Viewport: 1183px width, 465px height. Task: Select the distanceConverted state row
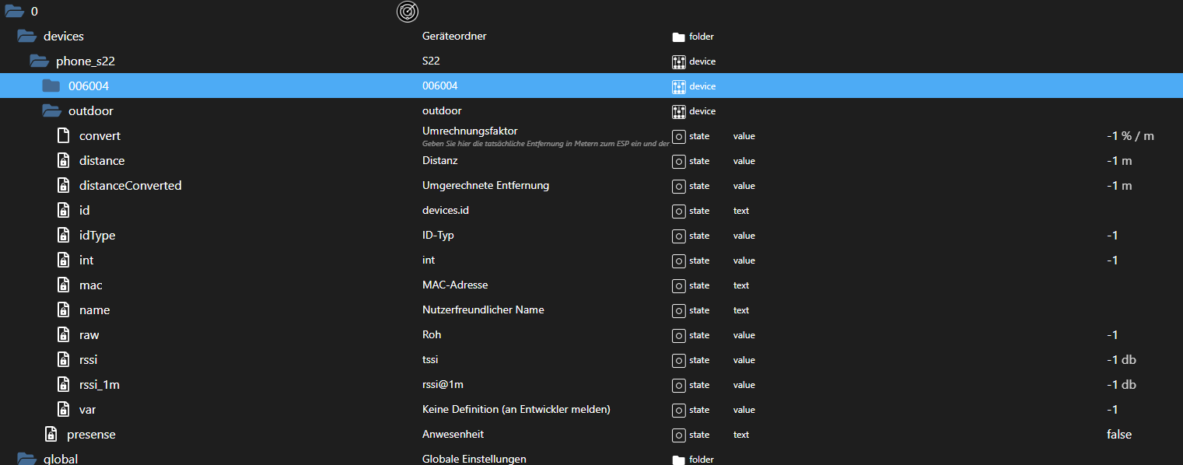coord(130,185)
